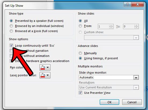Screen dimensions: 148x110
Task: Expand the Custom show dropdown arrow
Action: coord(136,38)
